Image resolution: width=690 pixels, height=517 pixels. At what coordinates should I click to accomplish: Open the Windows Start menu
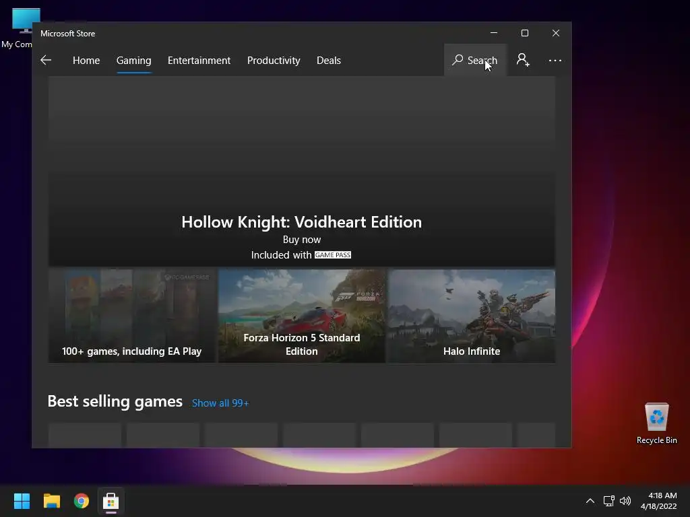(x=22, y=501)
